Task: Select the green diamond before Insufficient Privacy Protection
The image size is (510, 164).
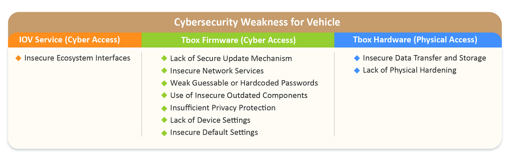Action: coord(165,108)
